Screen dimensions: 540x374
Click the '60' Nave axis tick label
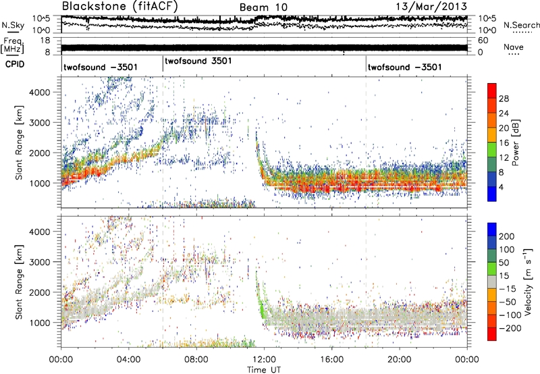[x=483, y=41]
